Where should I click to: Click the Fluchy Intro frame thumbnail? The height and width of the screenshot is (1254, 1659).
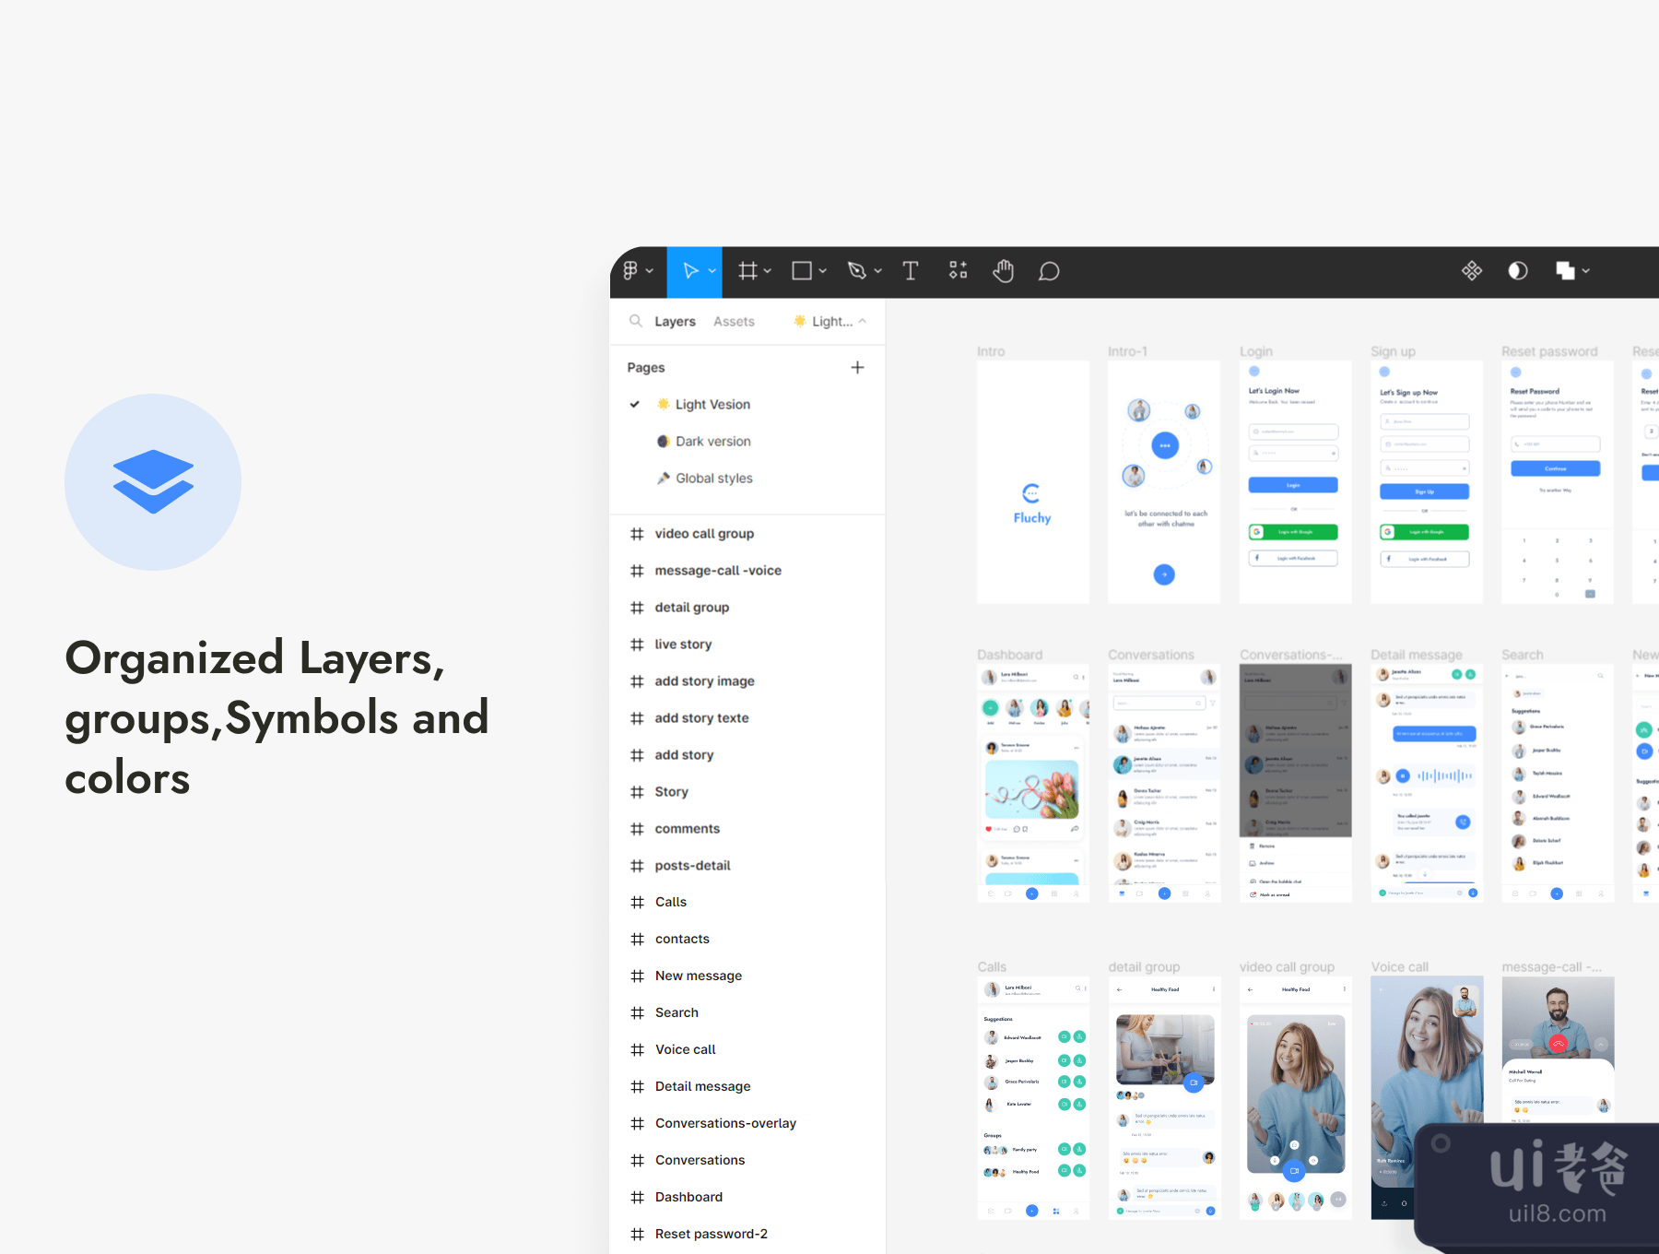tap(1032, 482)
